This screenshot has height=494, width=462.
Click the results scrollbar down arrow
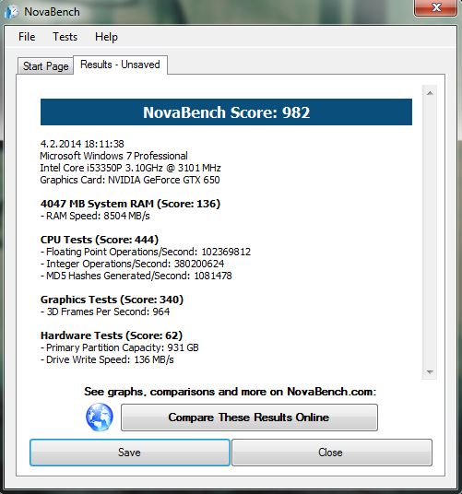pyautogui.click(x=430, y=372)
